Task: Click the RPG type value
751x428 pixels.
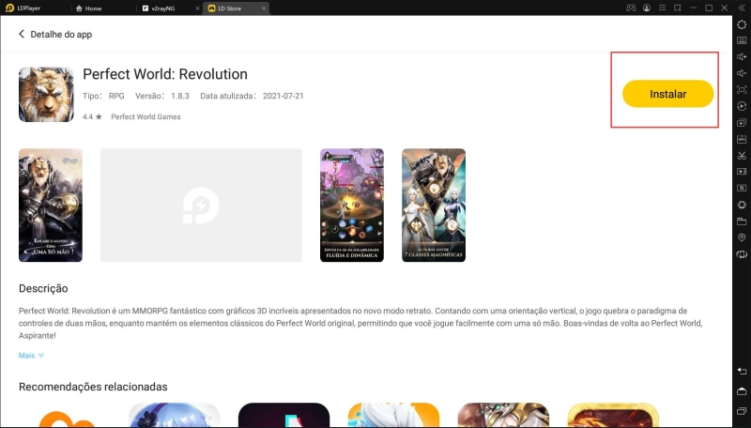Action: click(x=116, y=96)
